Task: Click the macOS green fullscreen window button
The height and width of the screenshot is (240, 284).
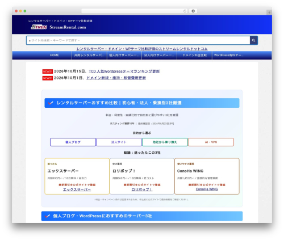Action: [x=25, y=11]
